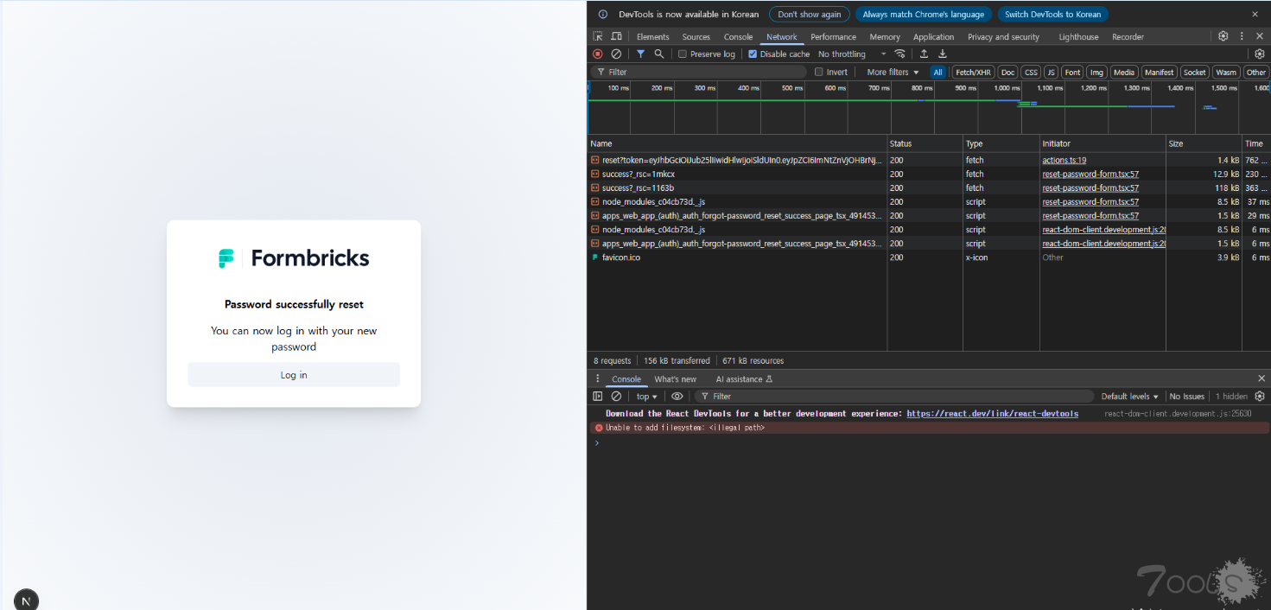Open the network request filter bar icon
Screen dimensions: 1271x610
pos(639,54)
